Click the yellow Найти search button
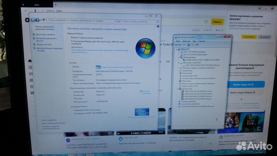The width and height of the screenshot is (277, 156). [217, 22]
